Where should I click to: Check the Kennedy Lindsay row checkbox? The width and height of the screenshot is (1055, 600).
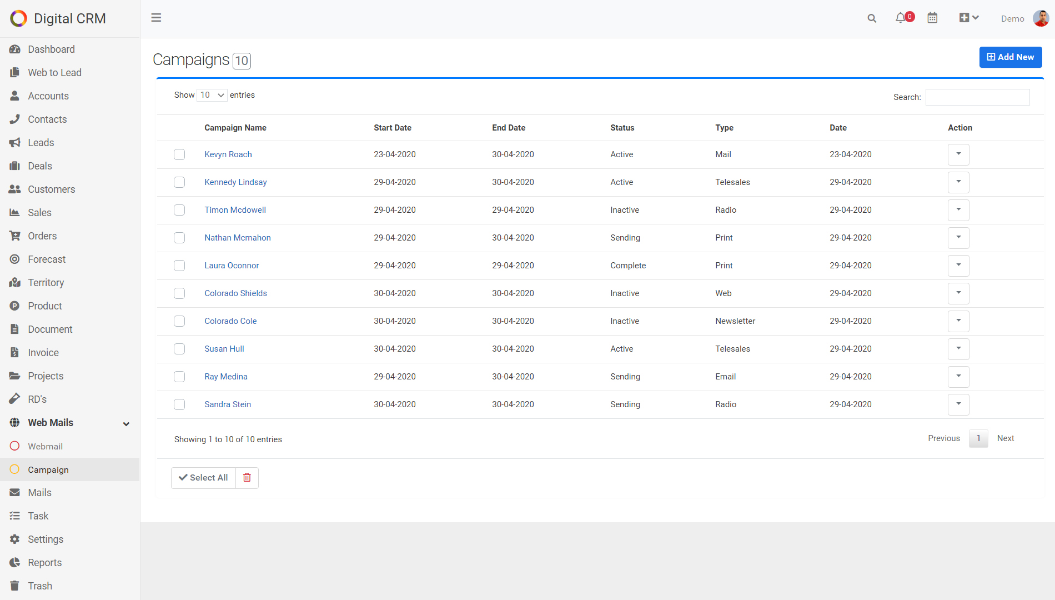[x=179, y=182]
